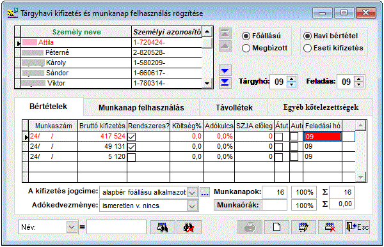
Task: Click the Munkanapok sum field showing 16
Action: click(341, 192)
